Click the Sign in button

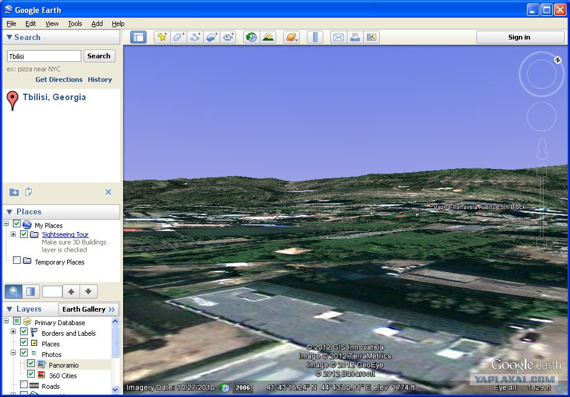coord(519,37)
